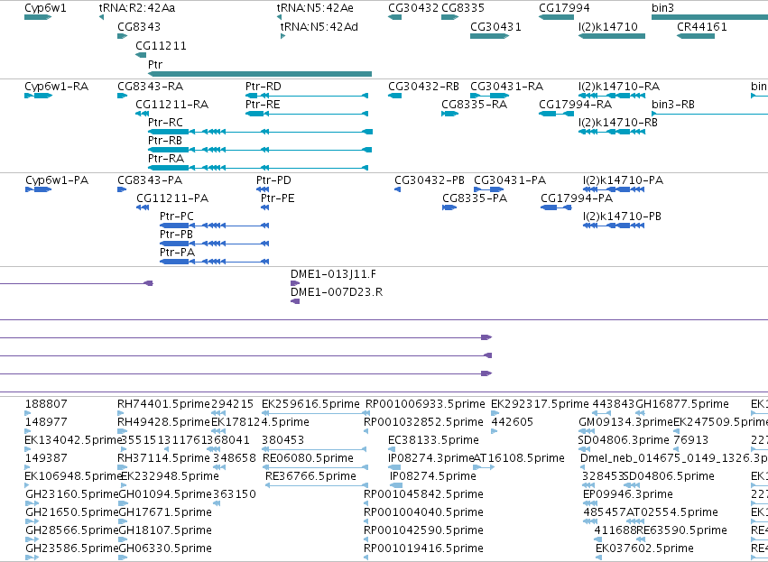
Task: Click the EK292317.5prime EST label
Action: [x=540, y=404]
